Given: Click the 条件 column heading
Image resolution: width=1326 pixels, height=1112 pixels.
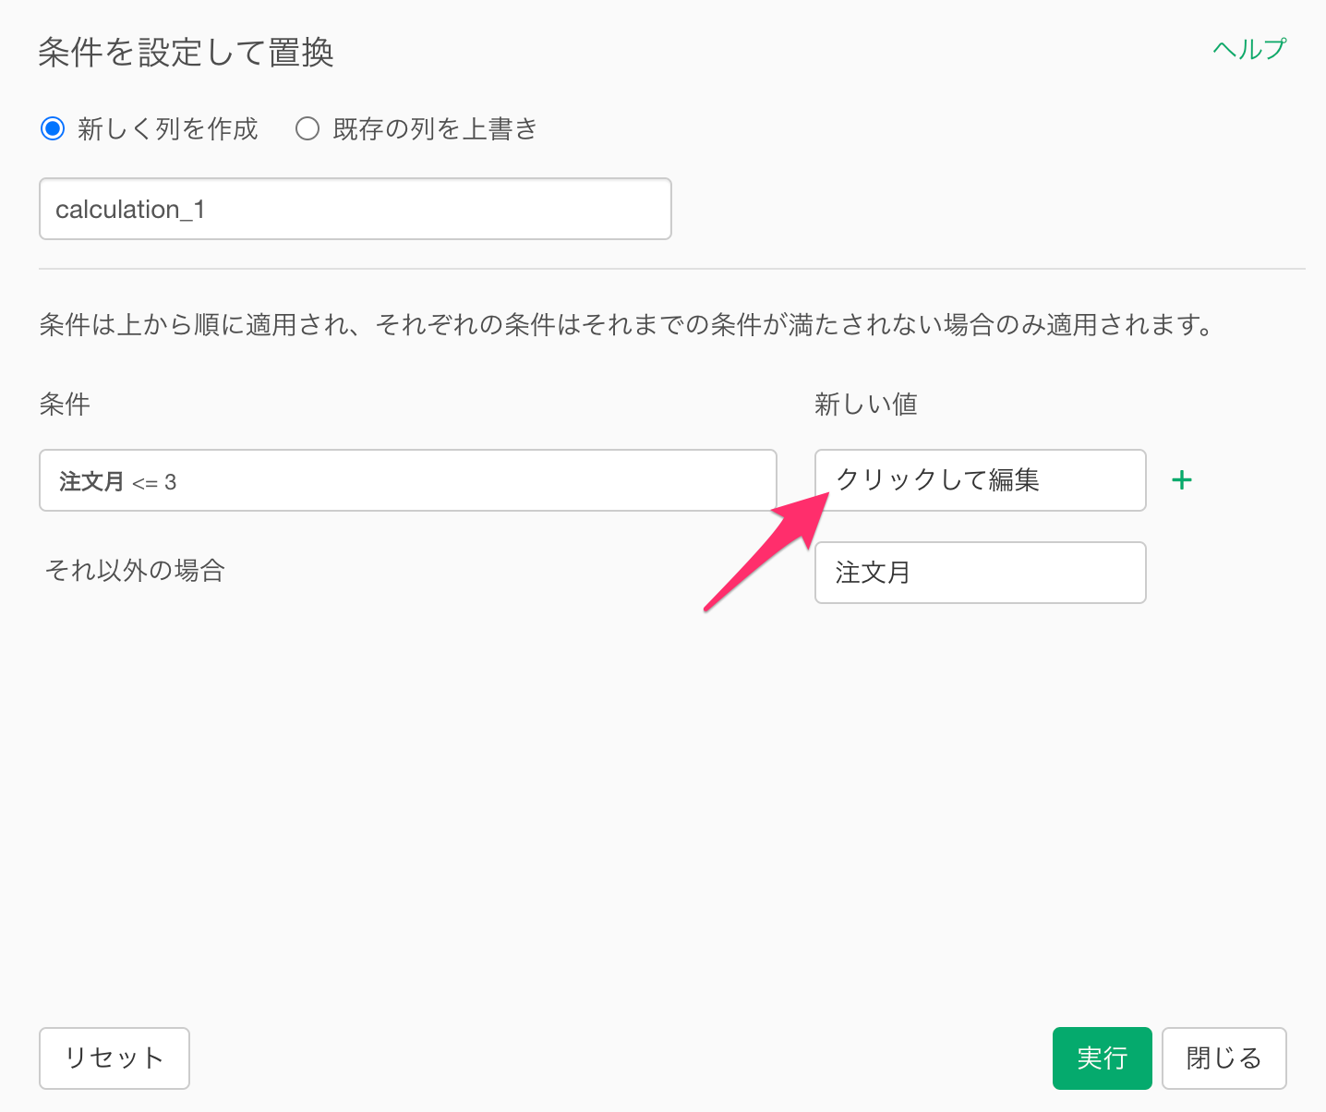Looking at the screenshot, I should [65, 404].
